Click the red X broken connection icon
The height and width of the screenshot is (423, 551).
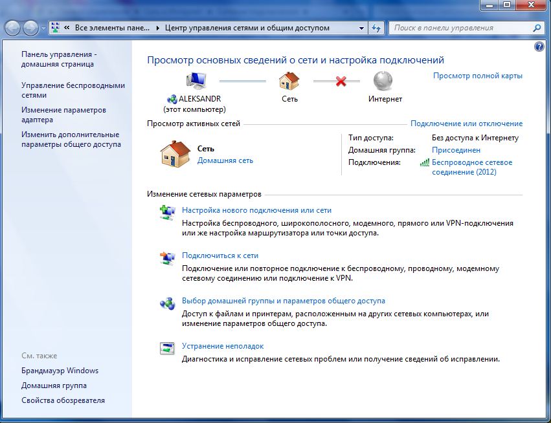341,81
